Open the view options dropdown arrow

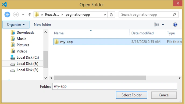click(163, 25)
